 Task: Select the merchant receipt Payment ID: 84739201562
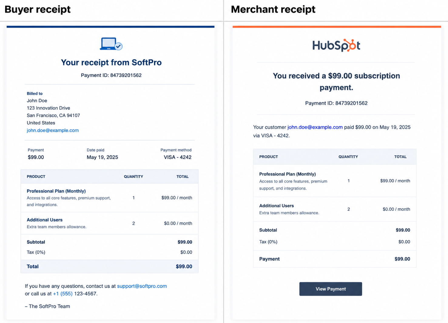tap(336, 103)
